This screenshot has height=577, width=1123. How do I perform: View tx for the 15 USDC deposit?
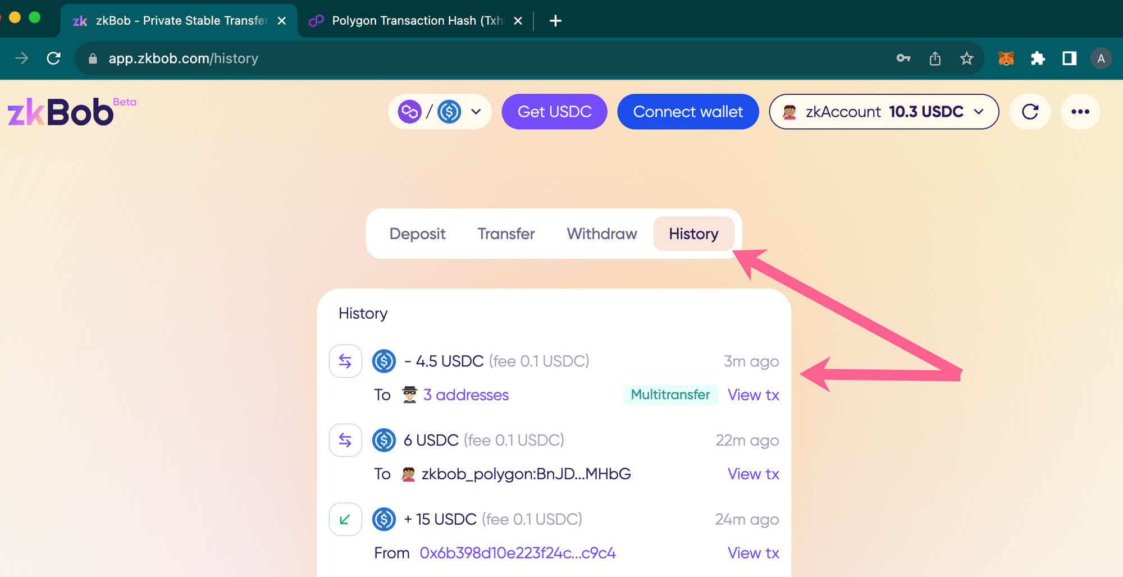pos(754,553)
